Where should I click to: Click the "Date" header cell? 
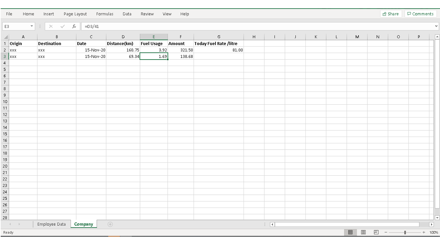[x=91, y=43]
